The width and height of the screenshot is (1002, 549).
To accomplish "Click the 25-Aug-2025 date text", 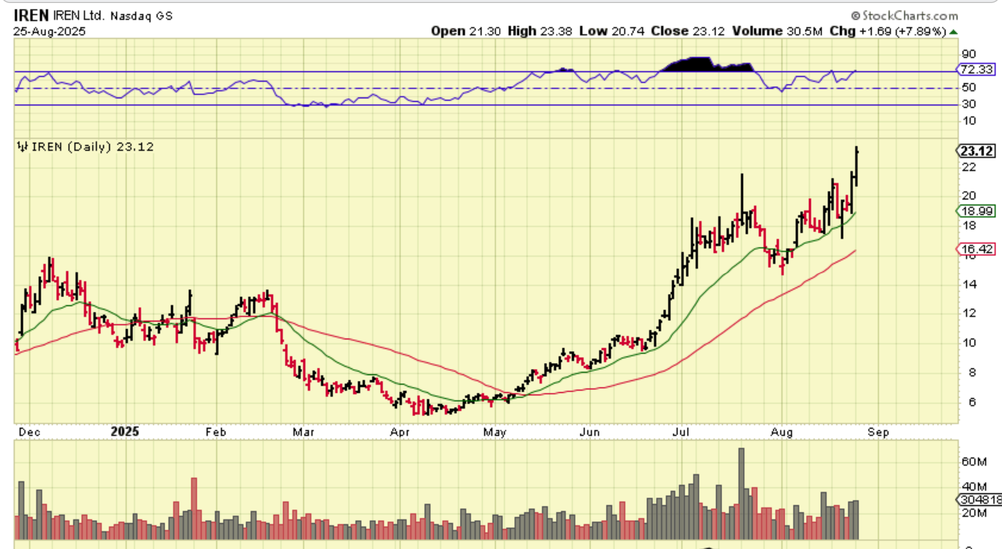I will (x=49, y=32).
